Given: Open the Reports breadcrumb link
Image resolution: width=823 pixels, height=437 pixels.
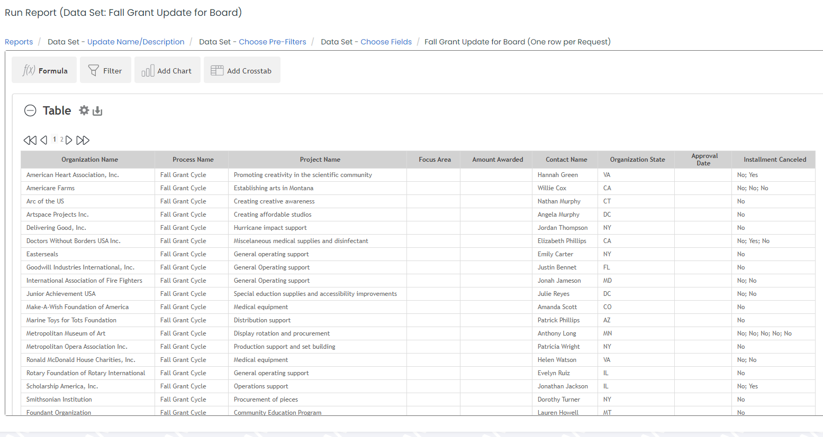Looking at the screenshot, I should (x=19, y=42).
